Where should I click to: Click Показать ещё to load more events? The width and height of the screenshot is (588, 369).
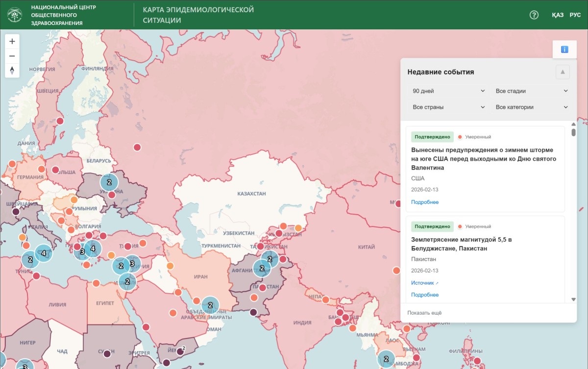(x=424, y=313)
